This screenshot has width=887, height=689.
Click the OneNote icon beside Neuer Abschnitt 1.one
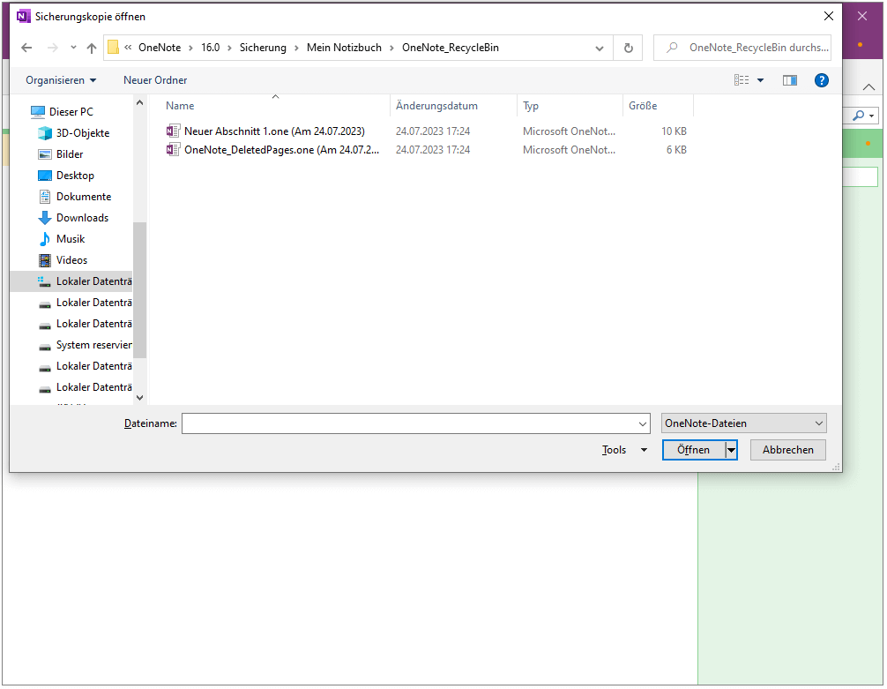(173, 131)
